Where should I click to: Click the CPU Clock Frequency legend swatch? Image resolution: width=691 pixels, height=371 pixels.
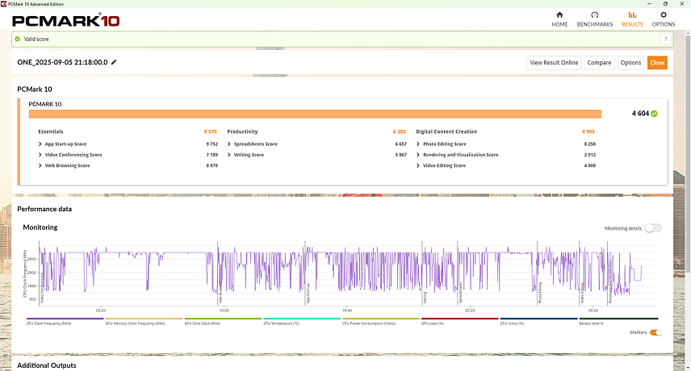pos(65,319)
